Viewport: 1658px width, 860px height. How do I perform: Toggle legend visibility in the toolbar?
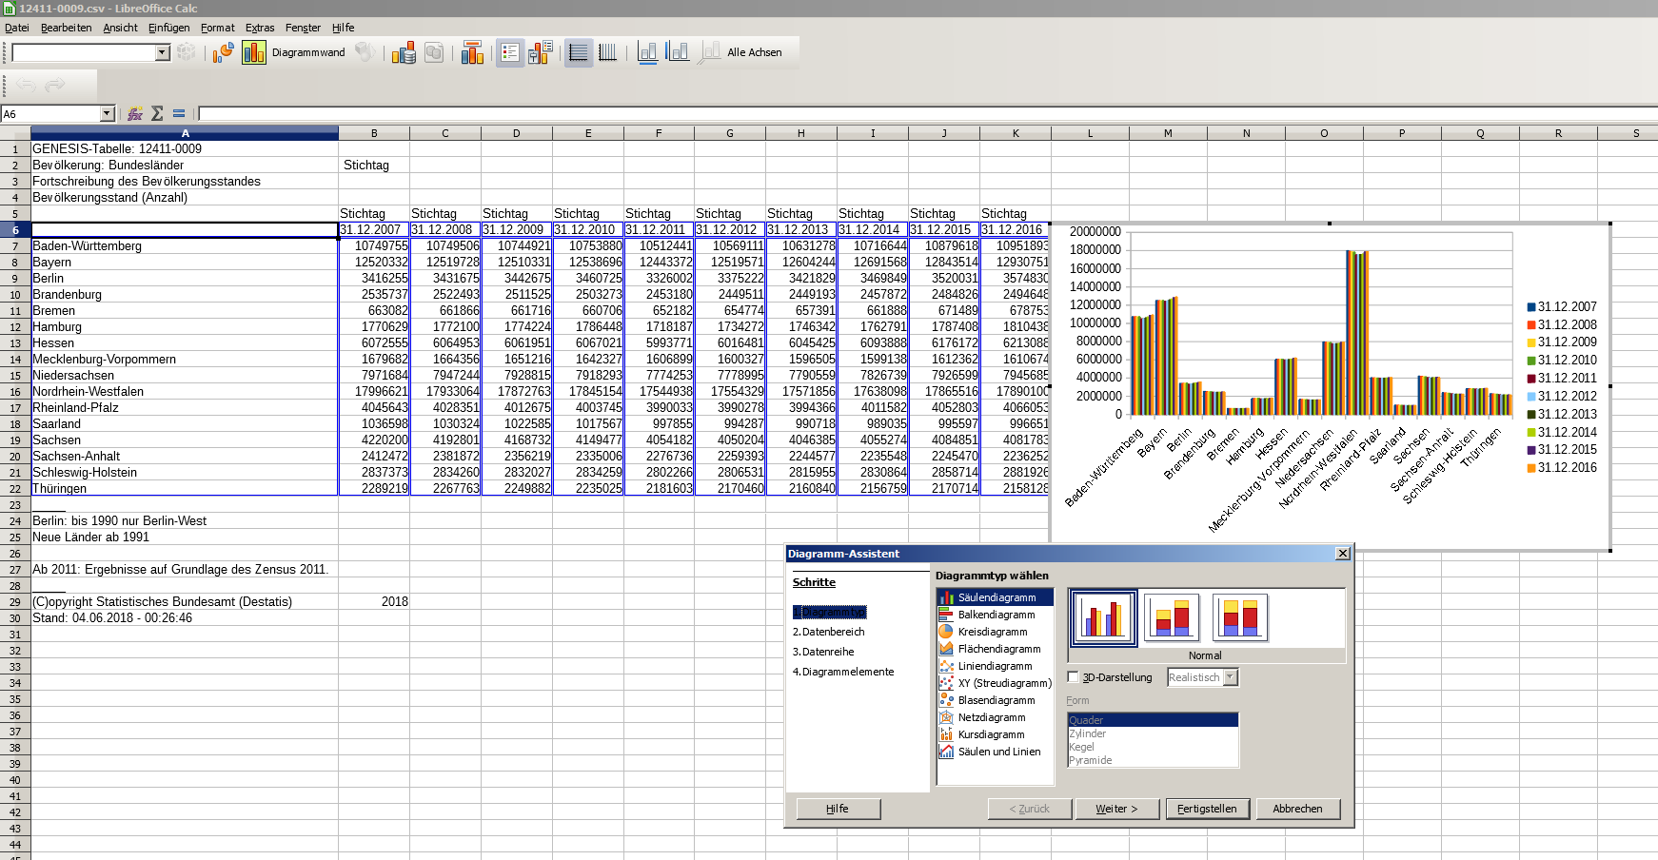click(x=510, y=52)
